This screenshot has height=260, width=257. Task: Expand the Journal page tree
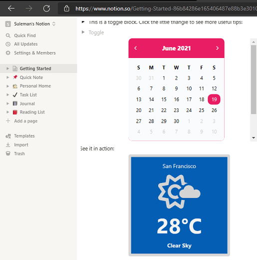pos(7,103)
